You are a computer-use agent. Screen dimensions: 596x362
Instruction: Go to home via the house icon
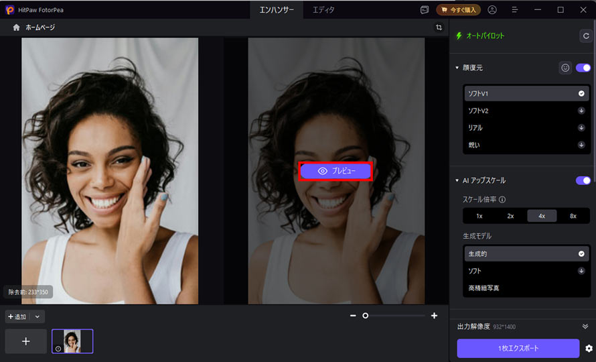pos(16,27)
